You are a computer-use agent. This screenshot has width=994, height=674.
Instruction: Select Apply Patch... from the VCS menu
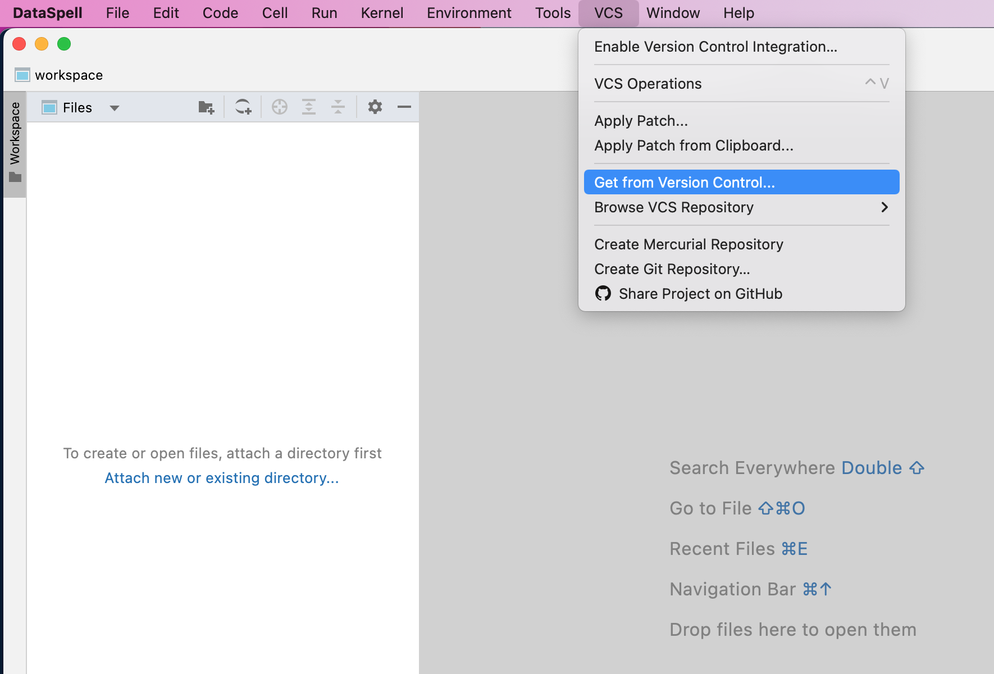[x=741, y=120]
